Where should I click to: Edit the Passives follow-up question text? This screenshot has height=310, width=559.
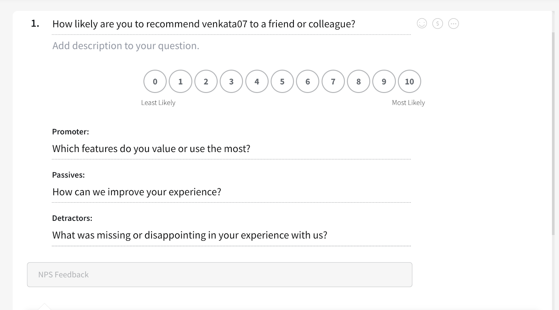[x=137, y=192]
